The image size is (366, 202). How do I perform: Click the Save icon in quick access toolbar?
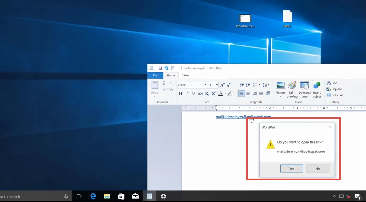pyautogui.click(x=160, y=68)
